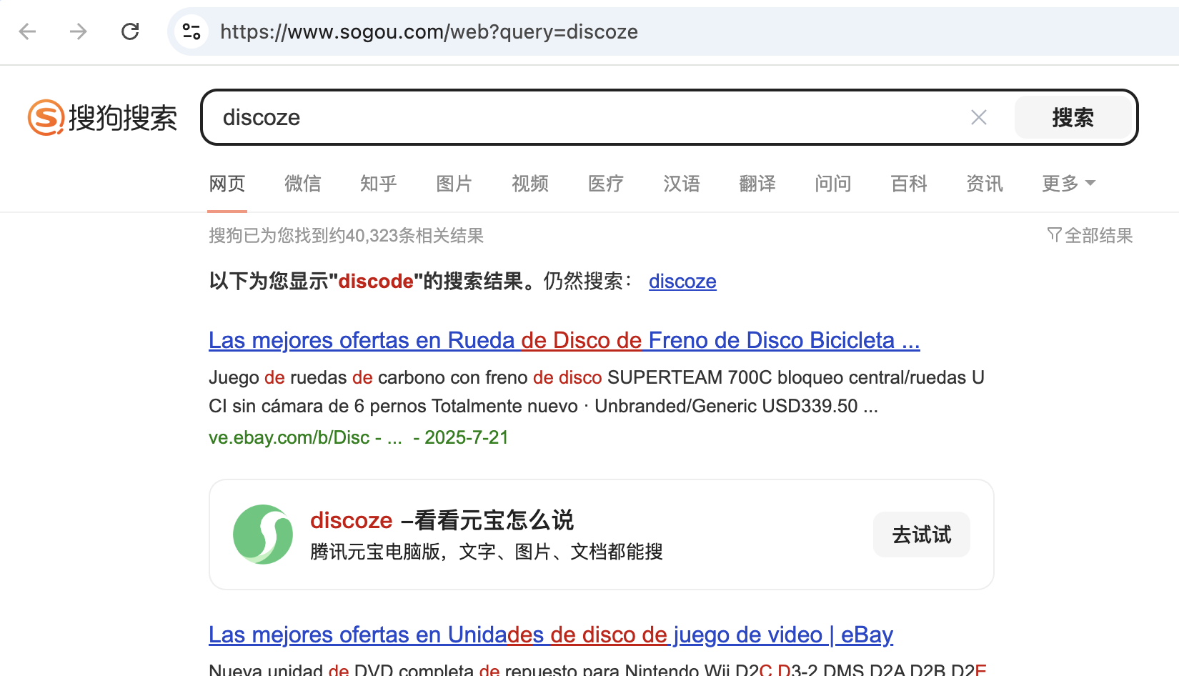Open the 翻译 tab
The image size is (1179, 676).
click(x=757, y=184)
